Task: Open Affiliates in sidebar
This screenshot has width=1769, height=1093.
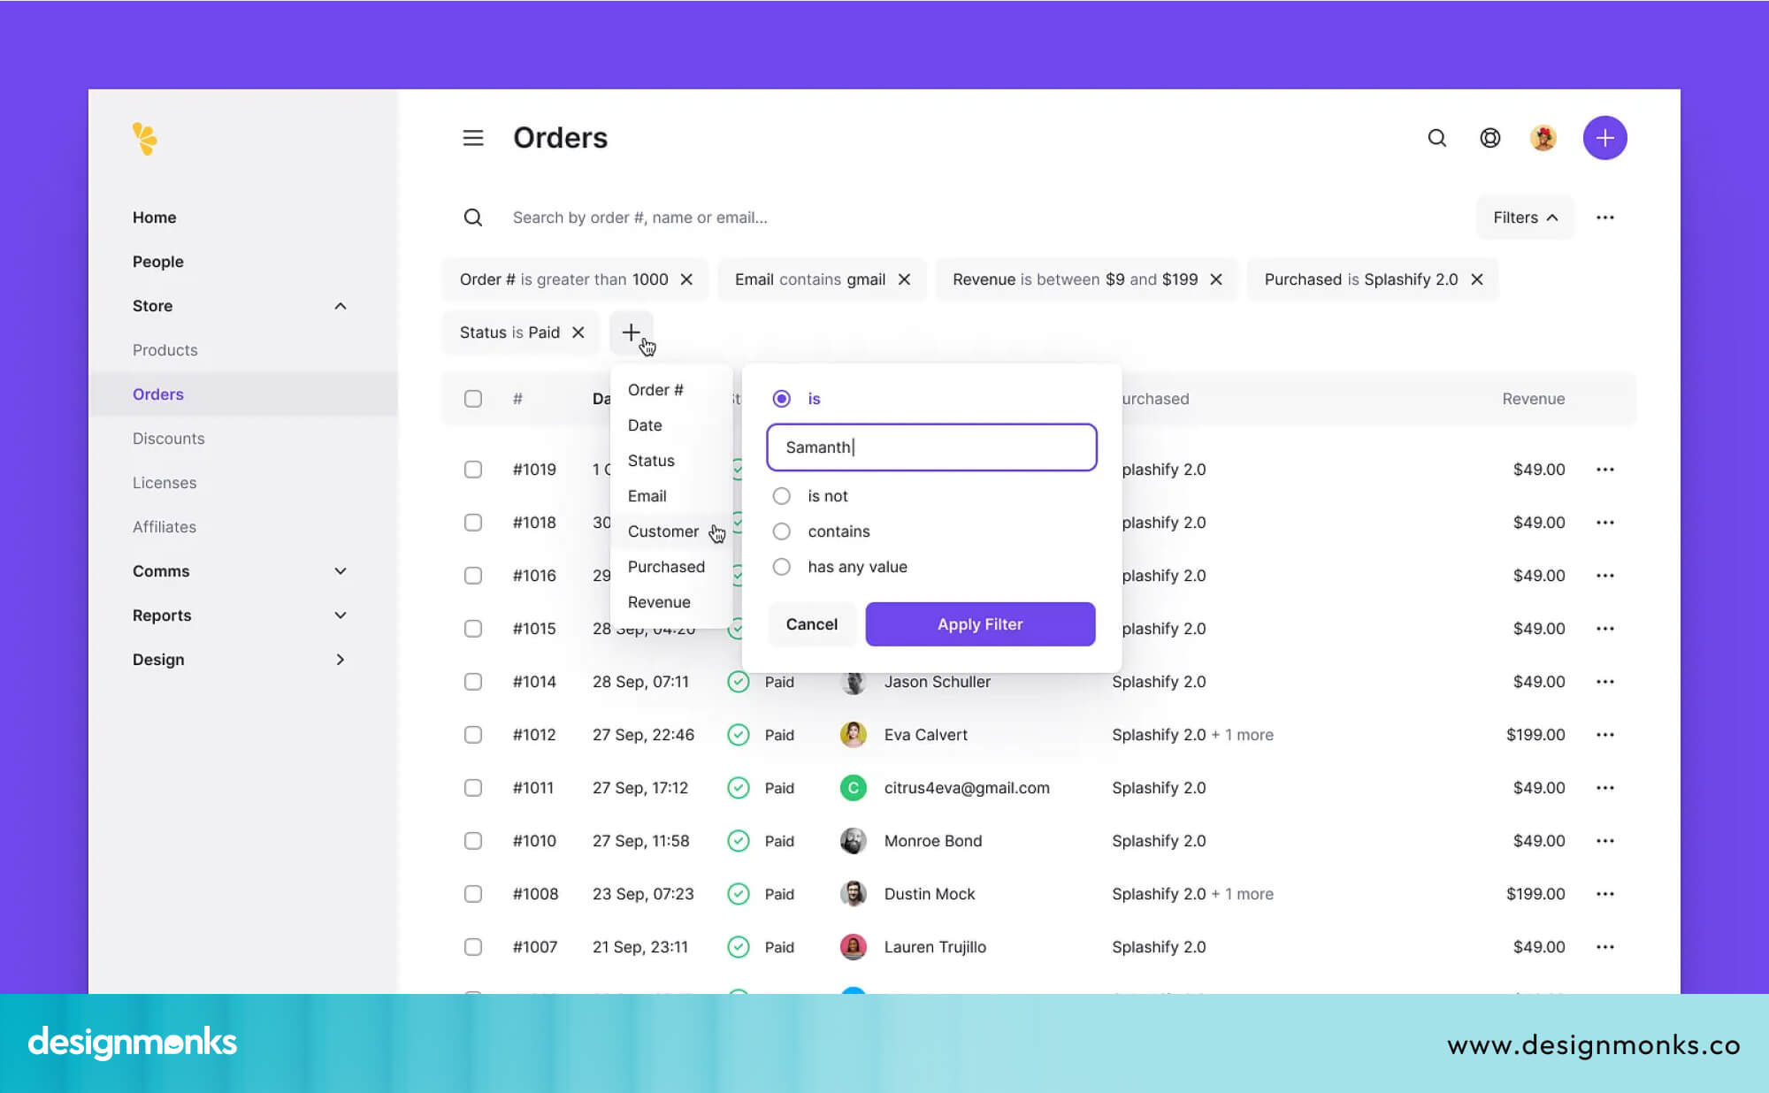Action: (x=165, y=527)
